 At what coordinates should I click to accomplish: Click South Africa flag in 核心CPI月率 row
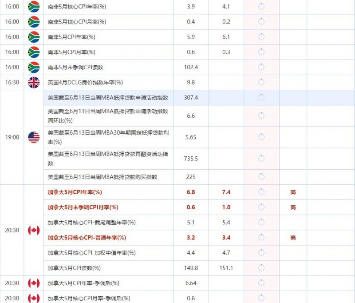(x=34, y=22)
